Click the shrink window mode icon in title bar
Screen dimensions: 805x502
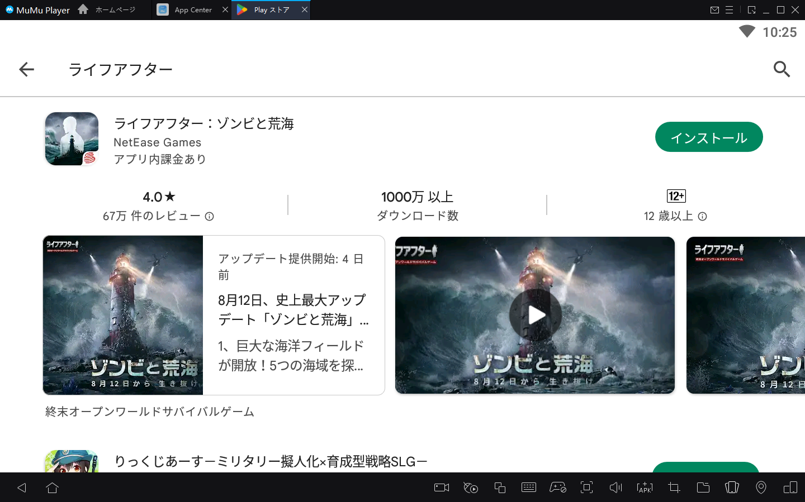[751, 10]
